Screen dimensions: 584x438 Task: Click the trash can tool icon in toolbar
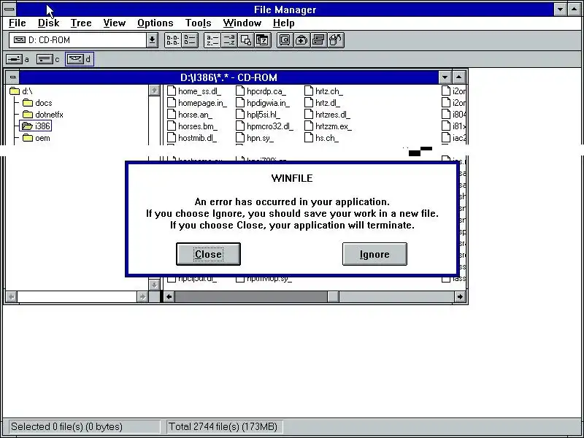point(336,40)
